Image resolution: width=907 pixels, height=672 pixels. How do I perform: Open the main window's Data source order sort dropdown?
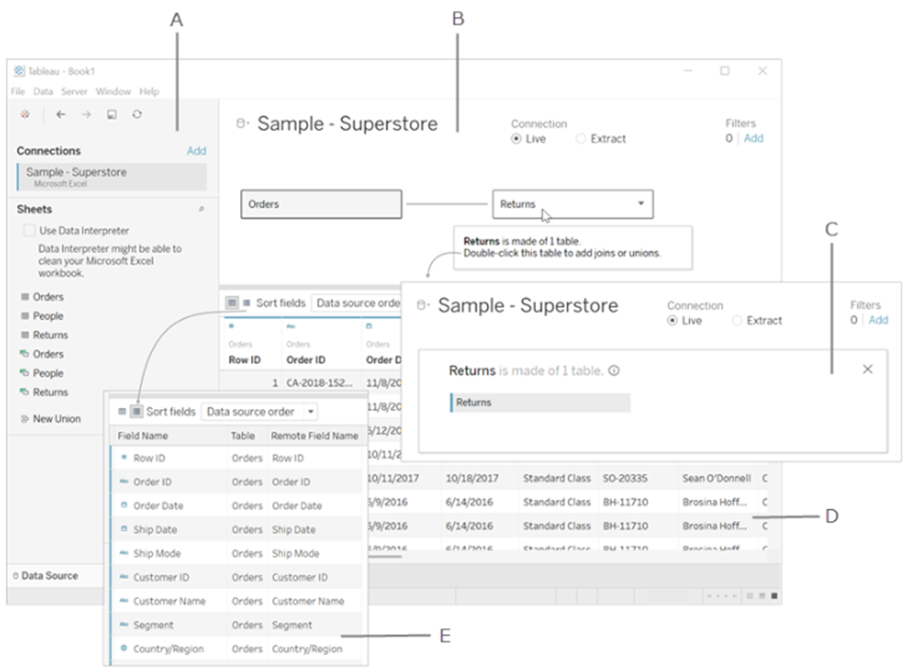coord(357,303)
